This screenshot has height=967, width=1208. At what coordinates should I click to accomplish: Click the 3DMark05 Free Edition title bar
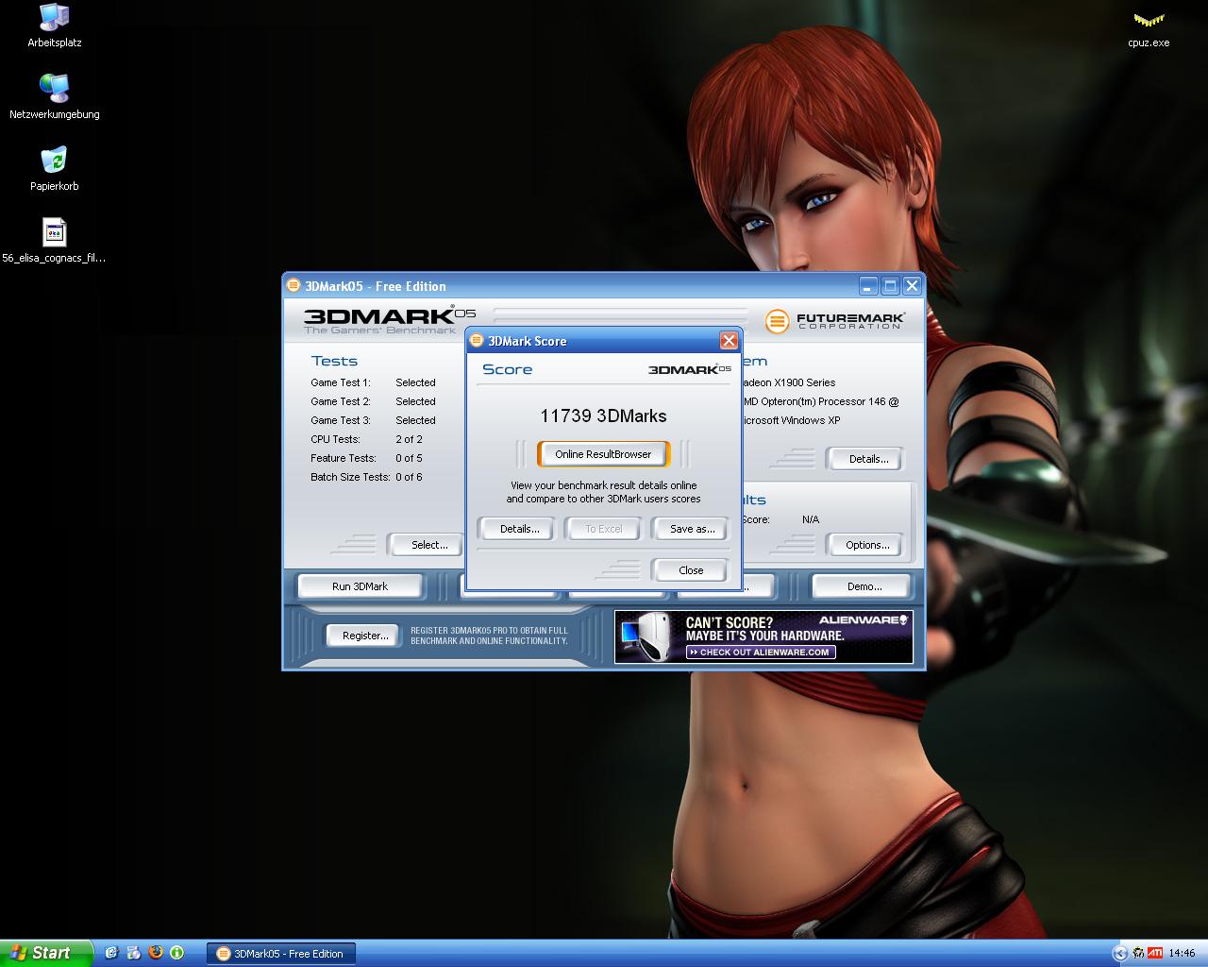click(x=604, y=285)
